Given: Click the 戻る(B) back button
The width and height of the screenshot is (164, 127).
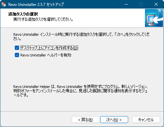Looking at the screenshot, I should pos(85,120).
